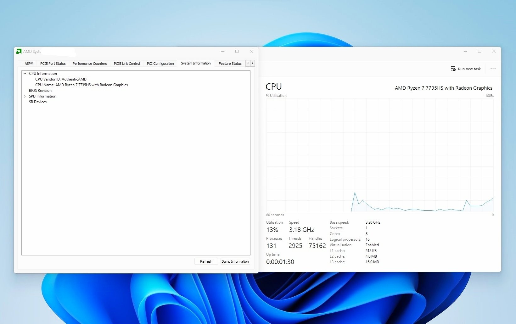Click the Run new task icon
The image size is (516, 324).
coord(453,69)
